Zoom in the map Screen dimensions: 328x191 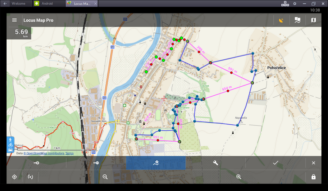pos(239,177)
